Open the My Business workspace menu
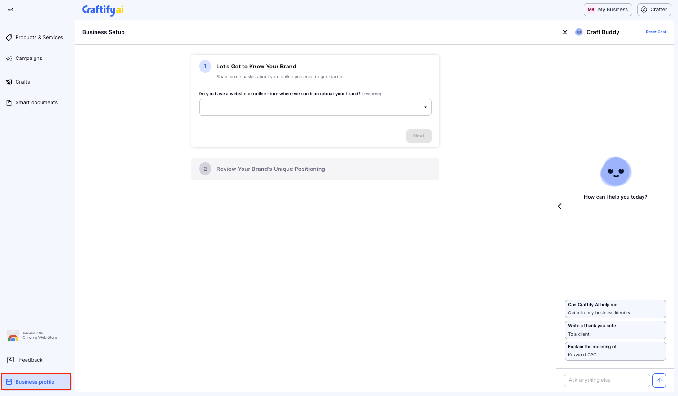The image size is (678, 396). point(608,9)
